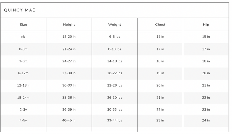Select the Hip column header
This screenshot has height=134, width=232.
click(206, 25)
